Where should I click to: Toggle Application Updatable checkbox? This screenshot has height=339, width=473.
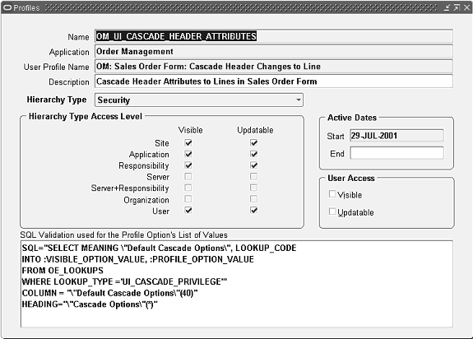coord(253,154)
